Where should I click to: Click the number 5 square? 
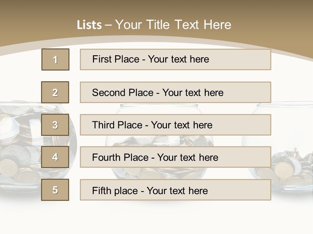click(x=55, y=190)
